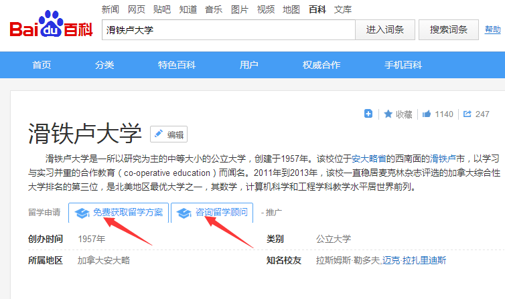Open the 地图 link at top
The height and width of the screenshot is (299, 505).
pyautogui.click(x=291, y=9)
